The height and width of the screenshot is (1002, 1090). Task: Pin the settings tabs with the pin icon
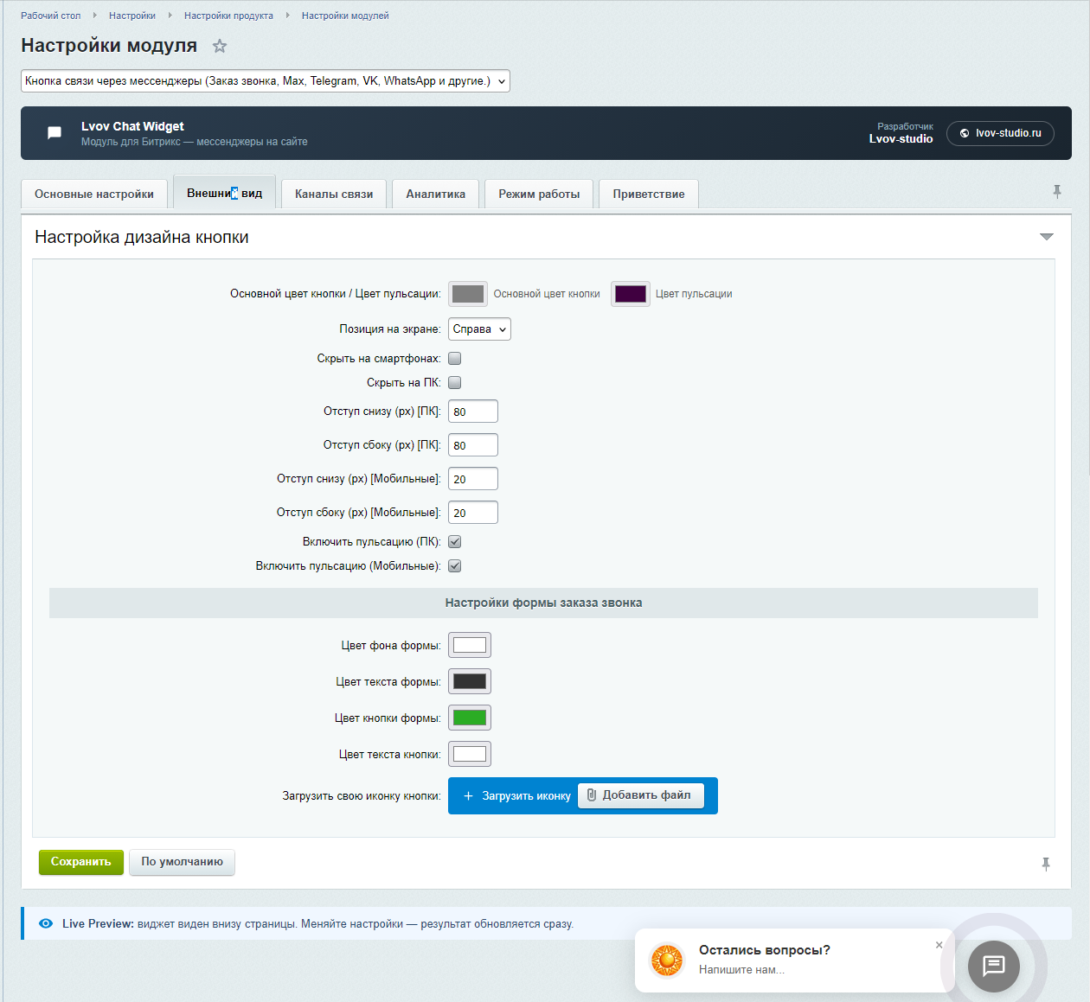coord(1057,191)
